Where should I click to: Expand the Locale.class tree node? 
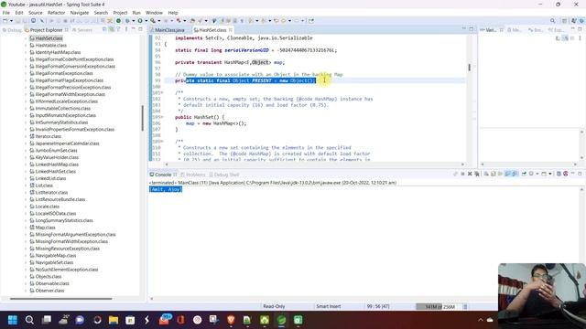point(26,207)
